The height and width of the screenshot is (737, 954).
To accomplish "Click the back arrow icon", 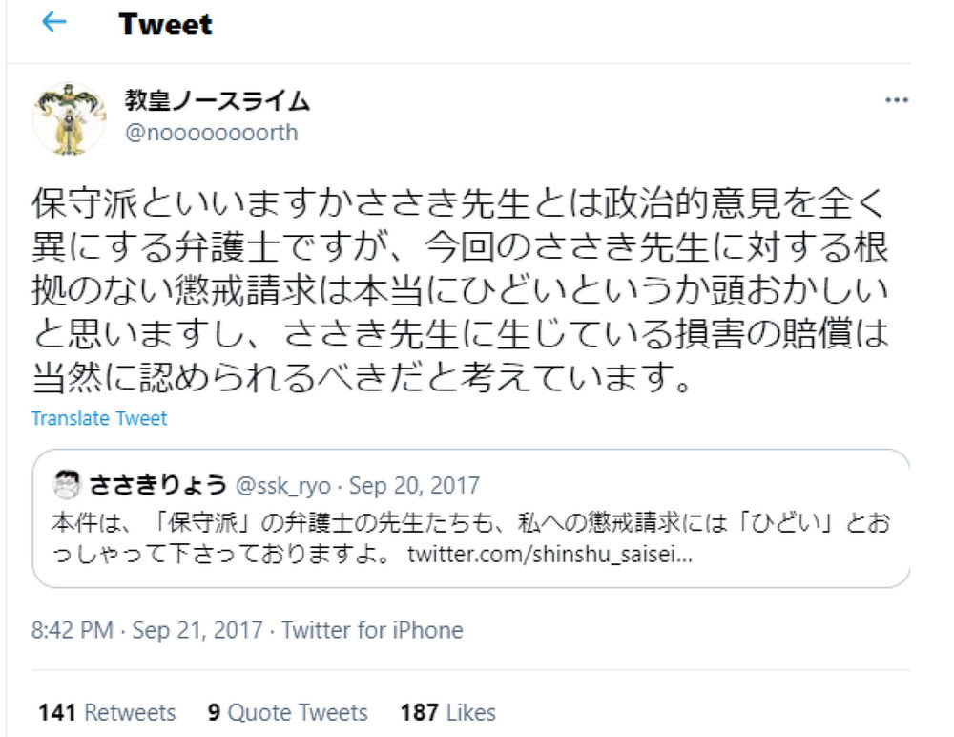I will tap(54, 23).
